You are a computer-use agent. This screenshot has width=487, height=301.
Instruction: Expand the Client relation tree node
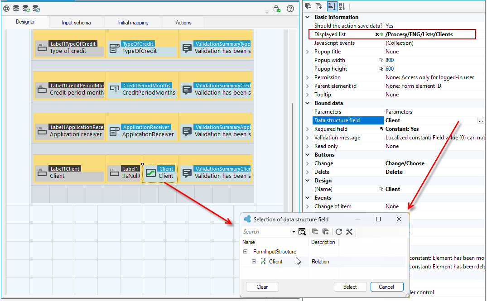click(x=254, y=262)
